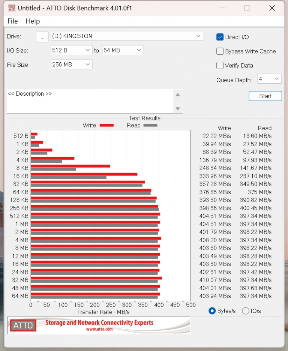Click the 32 MB row label in chart

(20, 280)
